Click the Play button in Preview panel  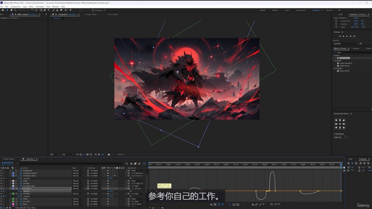click(347, 36)
